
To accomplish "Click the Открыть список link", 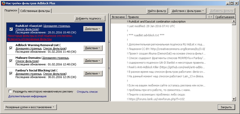I will (x=87, y=92).
